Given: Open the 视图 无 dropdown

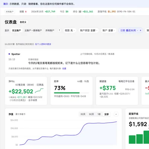Looking at the screenshot, I should [x=70, y=31].
